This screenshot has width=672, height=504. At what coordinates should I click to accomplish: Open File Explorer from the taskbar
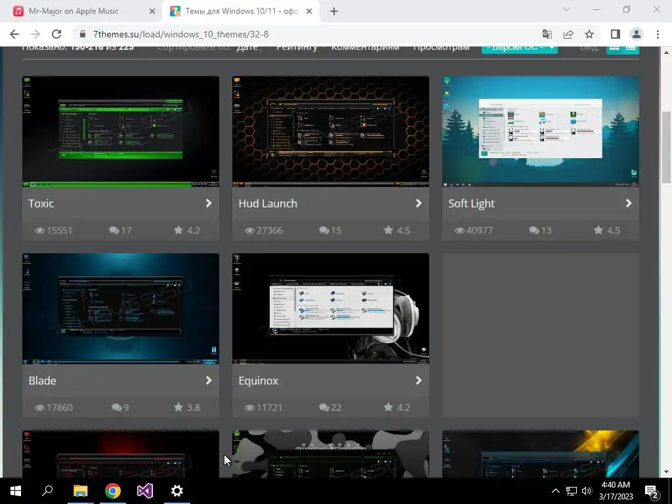tap(80, 491)
